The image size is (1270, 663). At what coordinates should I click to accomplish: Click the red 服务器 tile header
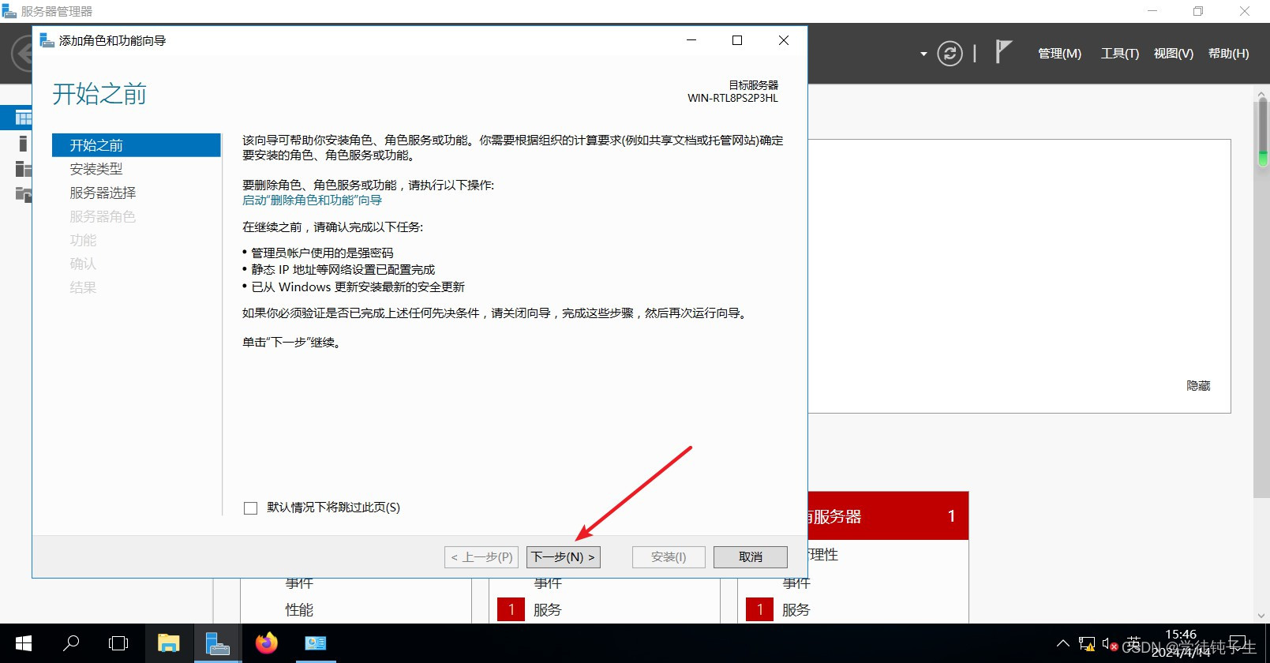(888, 516)
